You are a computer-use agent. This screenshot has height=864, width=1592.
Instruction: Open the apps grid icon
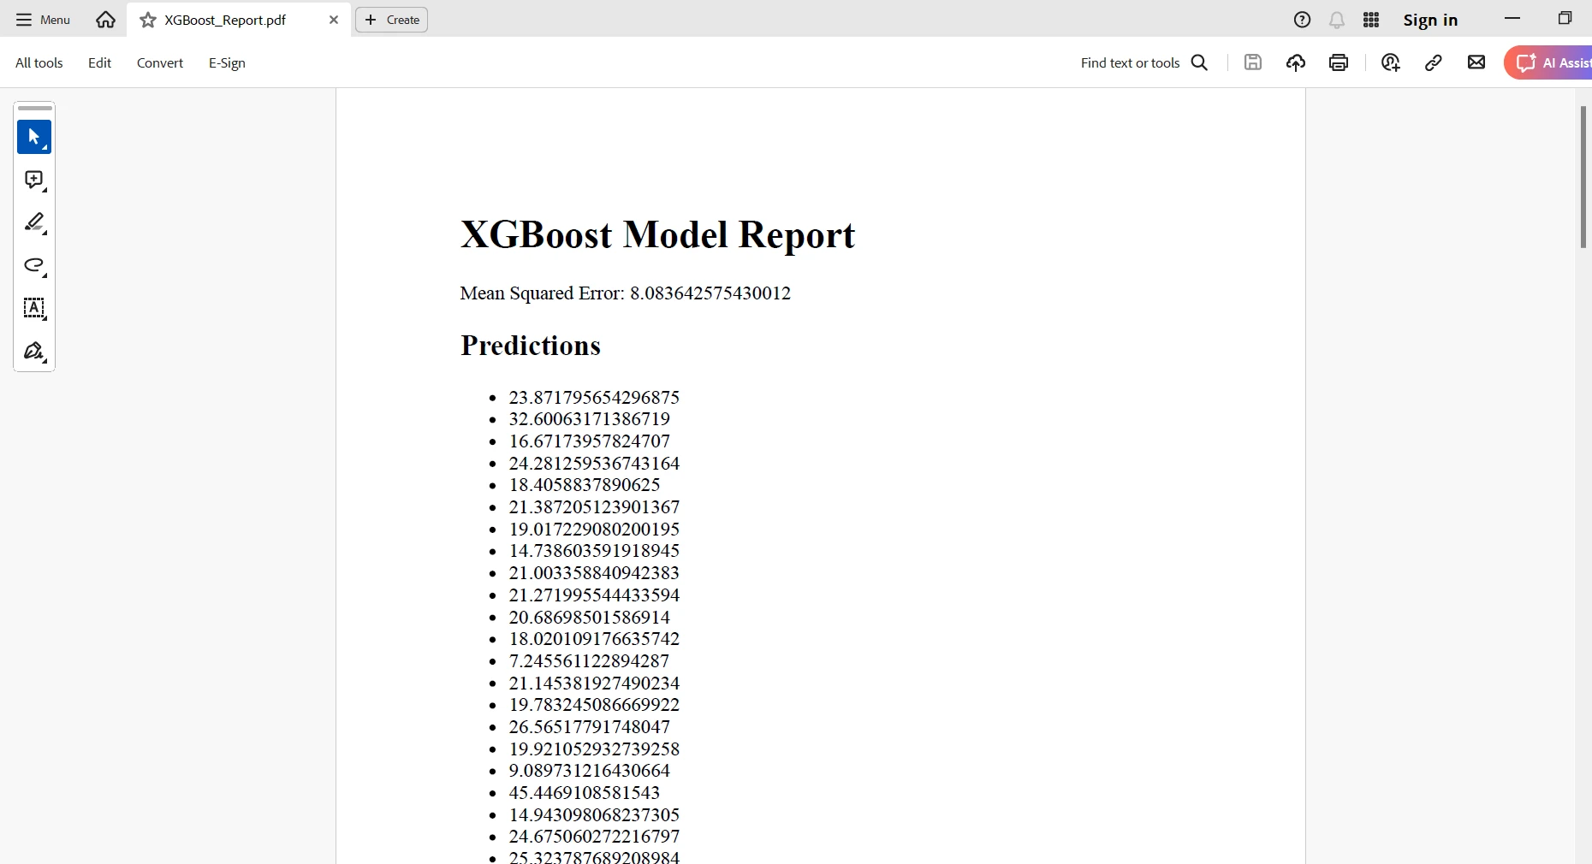[1371, 20]
